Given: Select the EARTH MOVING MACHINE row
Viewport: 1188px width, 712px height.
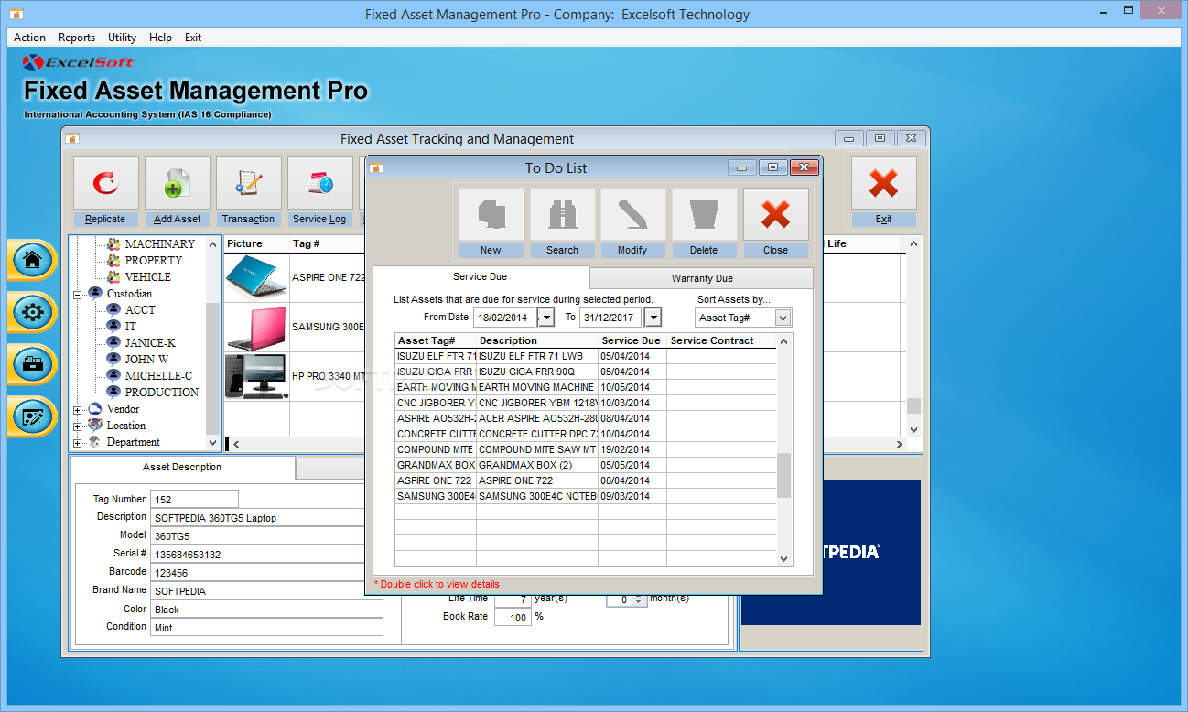Looking at the screenshot, I should (586, 387).
